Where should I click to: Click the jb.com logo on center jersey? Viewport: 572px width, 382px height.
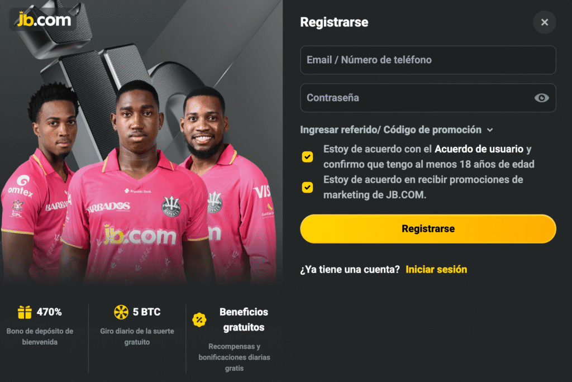(140, 235)
